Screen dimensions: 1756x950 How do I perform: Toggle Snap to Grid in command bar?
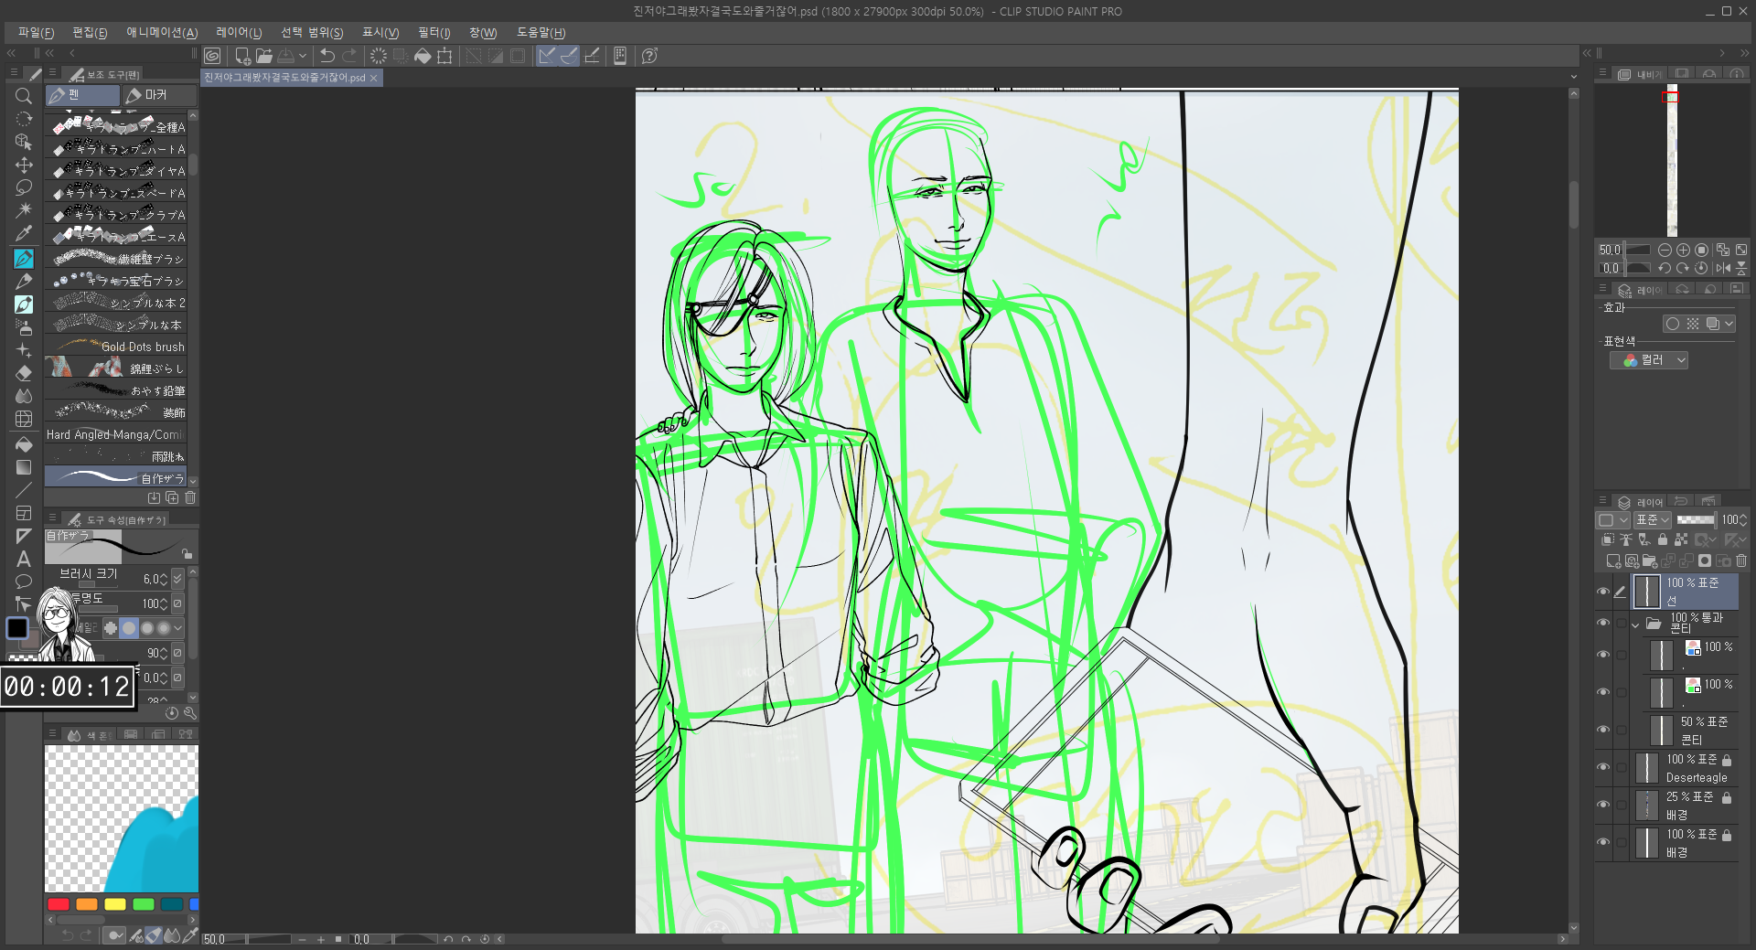[592, 56]
